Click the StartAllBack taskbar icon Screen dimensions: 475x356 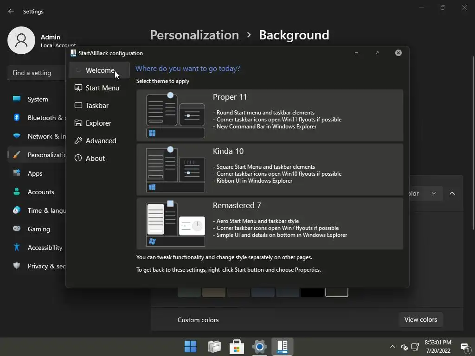[x=282, y=347]
